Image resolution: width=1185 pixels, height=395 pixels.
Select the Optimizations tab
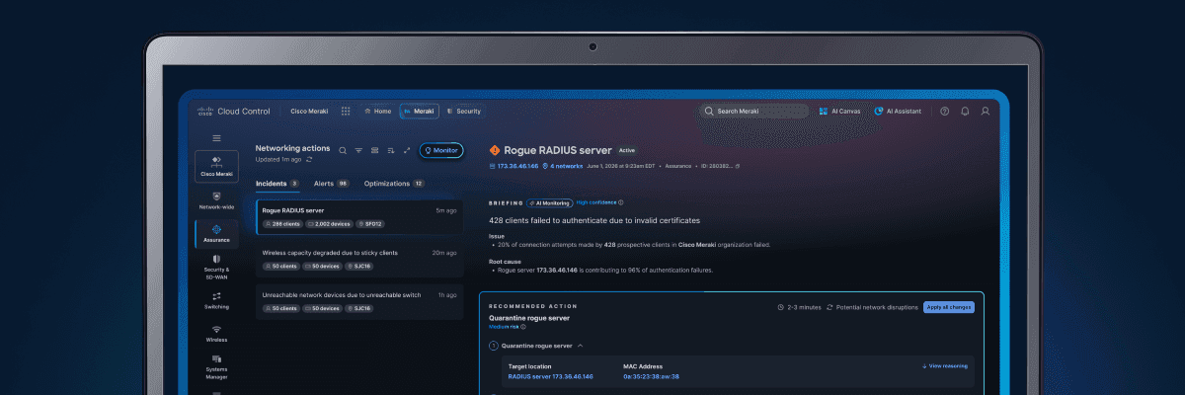(x=394, y=184)
